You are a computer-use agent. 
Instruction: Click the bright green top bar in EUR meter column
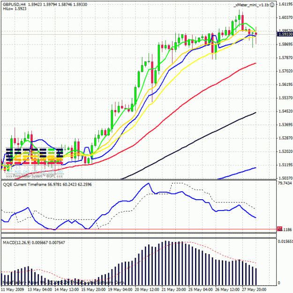pos(51,150)
